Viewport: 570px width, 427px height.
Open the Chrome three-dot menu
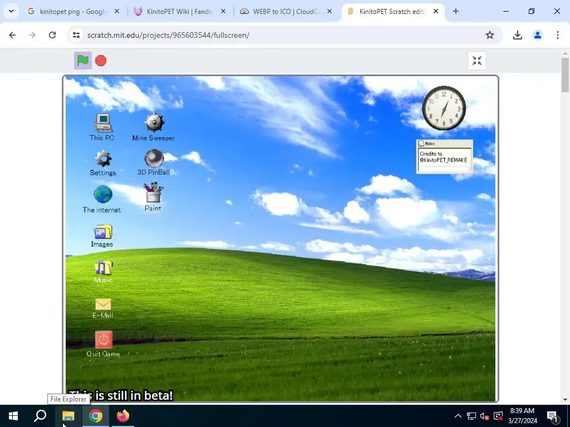click(x=558, y=35)
